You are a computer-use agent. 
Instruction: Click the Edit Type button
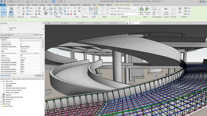click(39, 35)
